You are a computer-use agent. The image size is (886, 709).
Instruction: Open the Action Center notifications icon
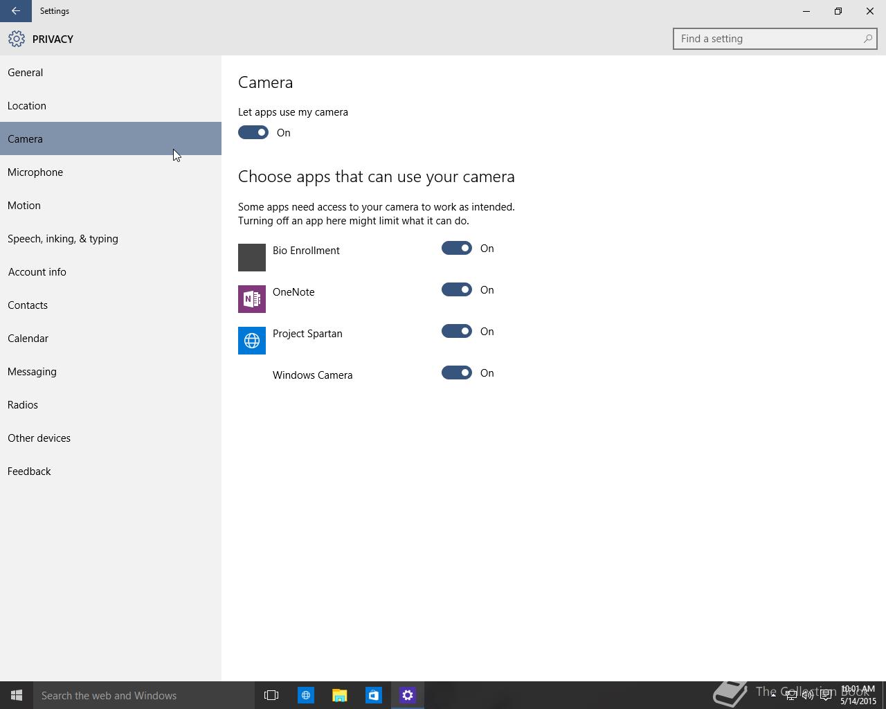click(826, 695)
